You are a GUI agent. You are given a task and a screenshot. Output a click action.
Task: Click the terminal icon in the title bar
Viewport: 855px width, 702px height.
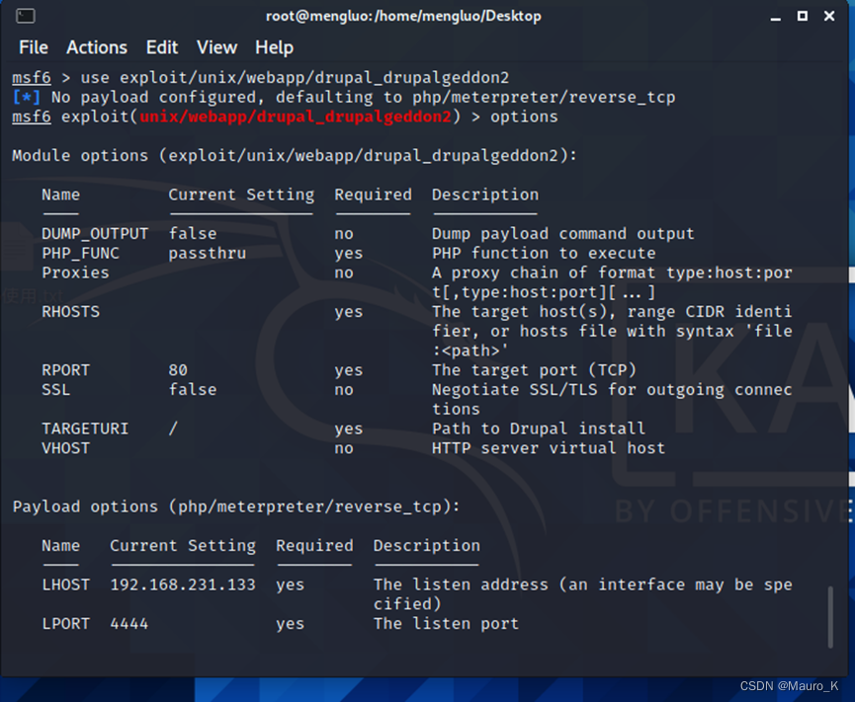[x=25, y=16]
